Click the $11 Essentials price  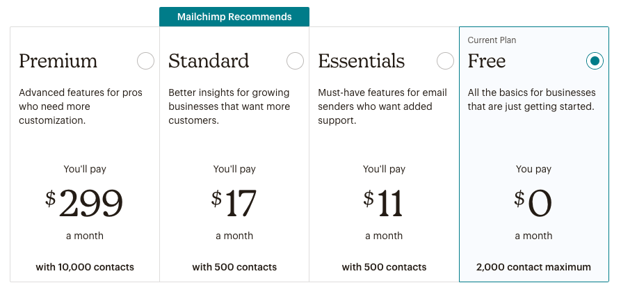(x=384, y=203)
